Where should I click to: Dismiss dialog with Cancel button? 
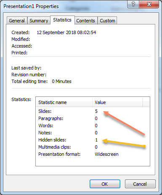[x=140, y=184]
